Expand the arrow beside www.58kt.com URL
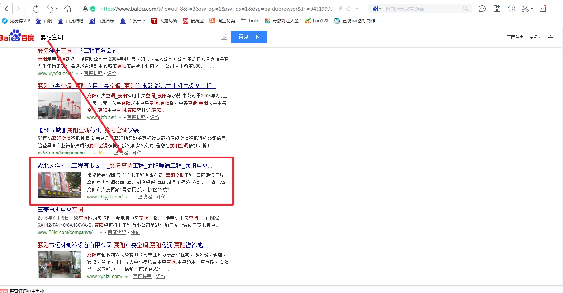Viewport: 563px width, 293px height. point(101,232)
